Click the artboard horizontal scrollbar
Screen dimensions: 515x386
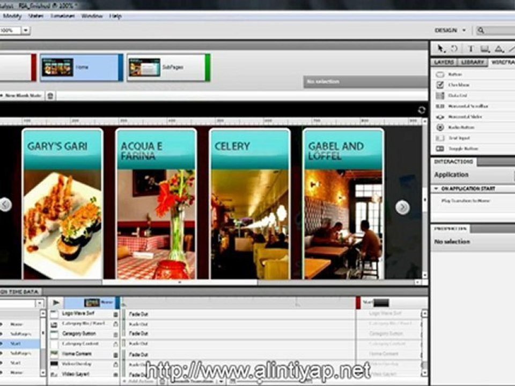[180, 282]
